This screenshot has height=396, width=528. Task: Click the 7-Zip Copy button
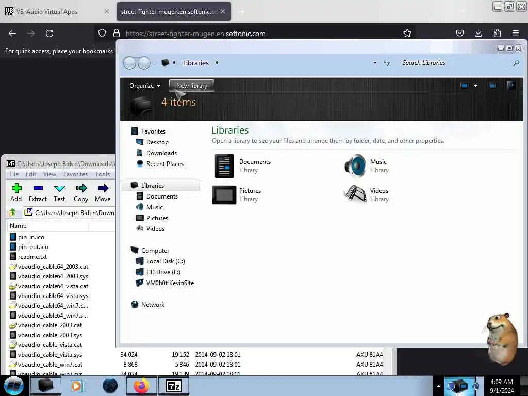coord(81,193)
